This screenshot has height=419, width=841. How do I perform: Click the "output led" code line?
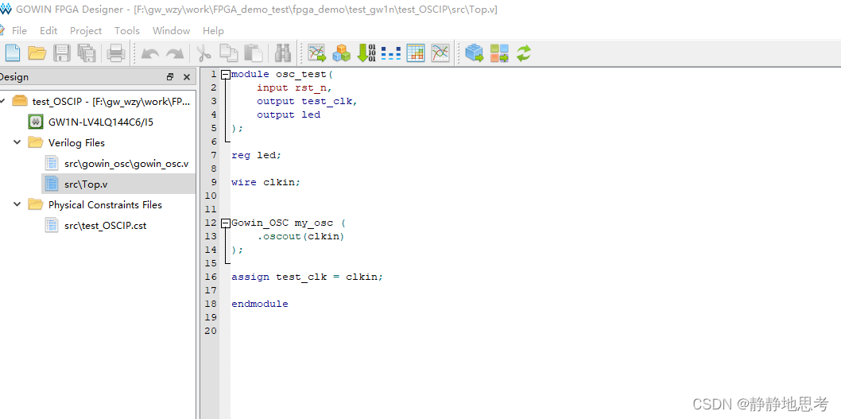tap(289, 114)
